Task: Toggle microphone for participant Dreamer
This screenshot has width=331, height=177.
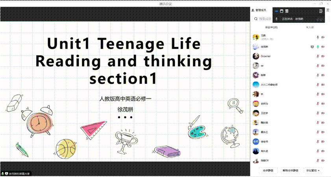Action: 318,56
